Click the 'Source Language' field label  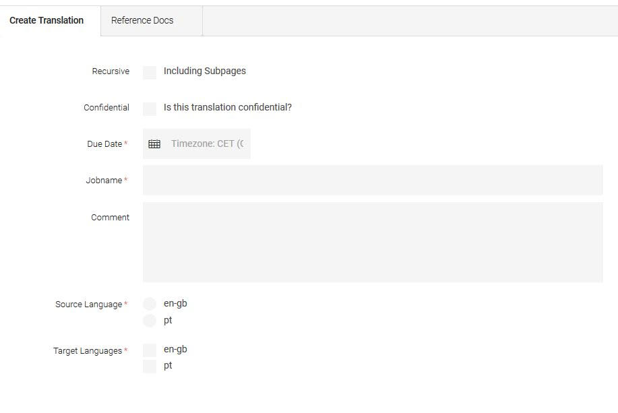click(88, 305)
